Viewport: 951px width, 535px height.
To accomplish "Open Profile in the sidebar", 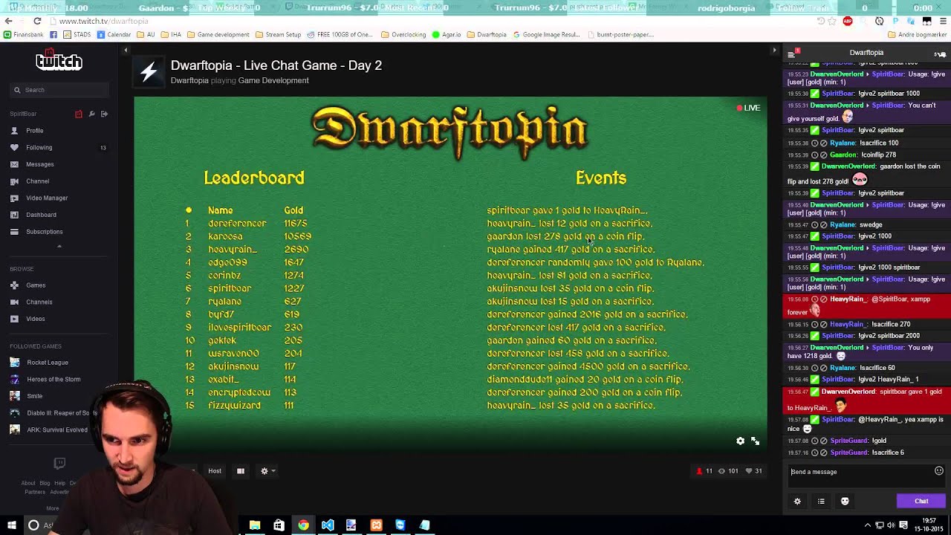I will tap(35, 131).
